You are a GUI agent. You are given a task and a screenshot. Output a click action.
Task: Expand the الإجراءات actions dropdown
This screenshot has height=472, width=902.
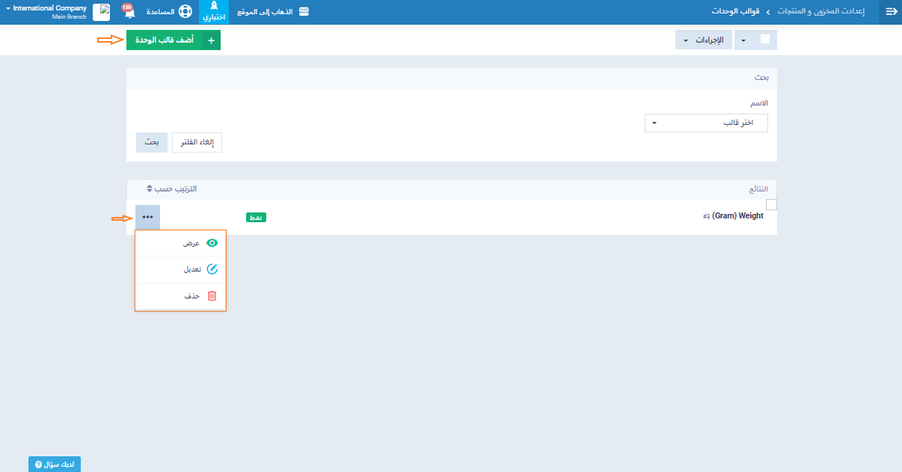point(702,40)
